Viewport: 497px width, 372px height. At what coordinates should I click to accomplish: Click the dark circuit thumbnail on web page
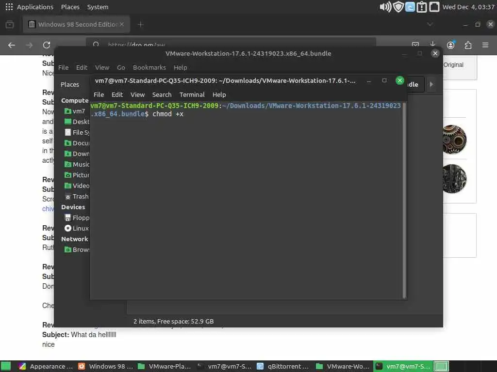coord(454,179)
